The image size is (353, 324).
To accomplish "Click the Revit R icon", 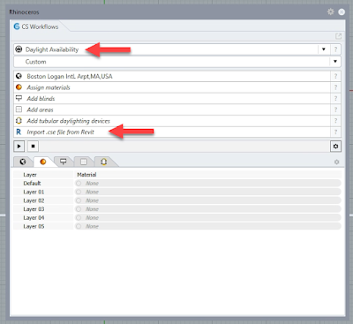I will pyautogui.click(x=19, y=132).
